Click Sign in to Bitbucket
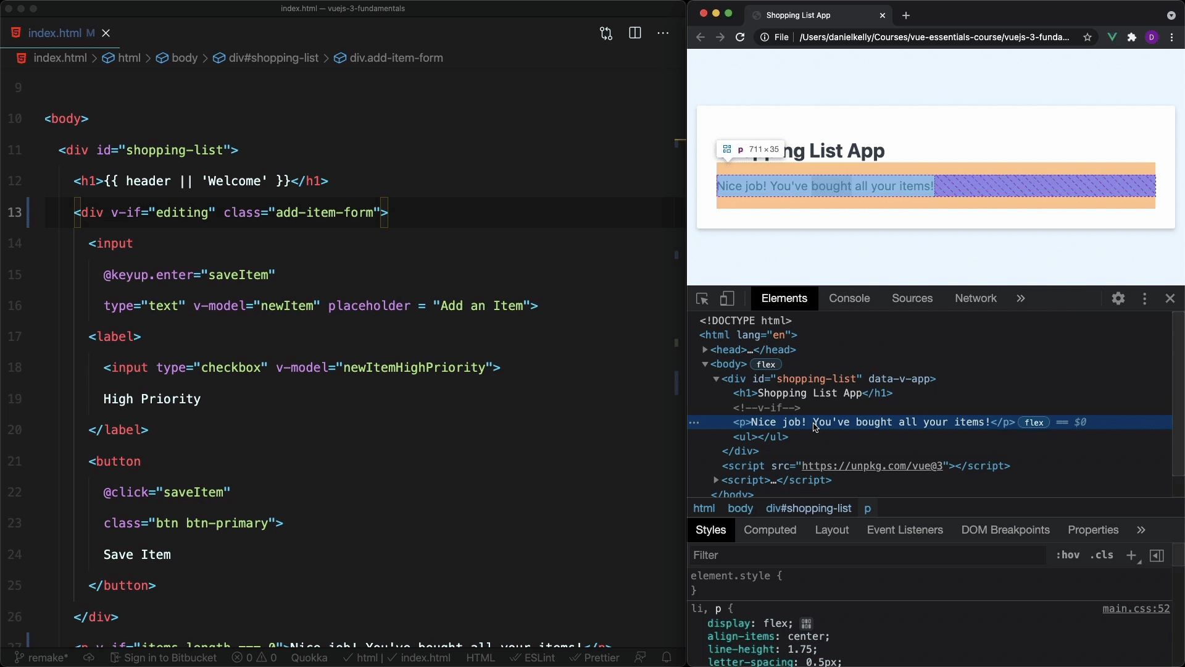This screenshot has width=1185, height=667. 164,658
